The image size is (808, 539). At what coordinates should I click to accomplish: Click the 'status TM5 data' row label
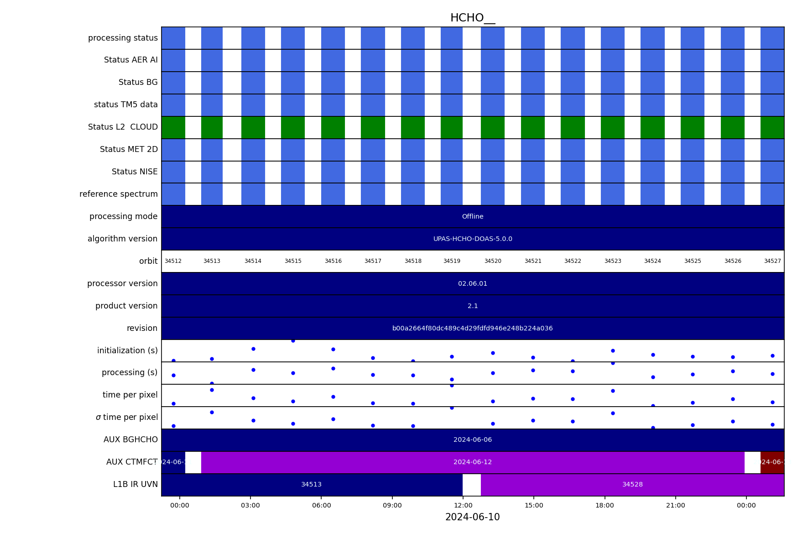click(125, 105)
